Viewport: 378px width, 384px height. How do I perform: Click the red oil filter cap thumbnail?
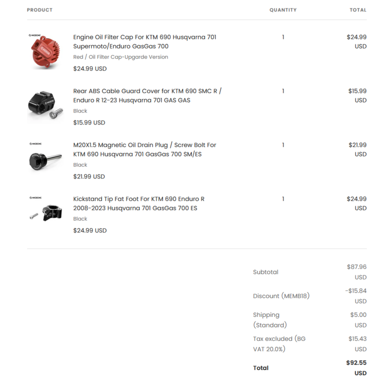click(45, 52)
